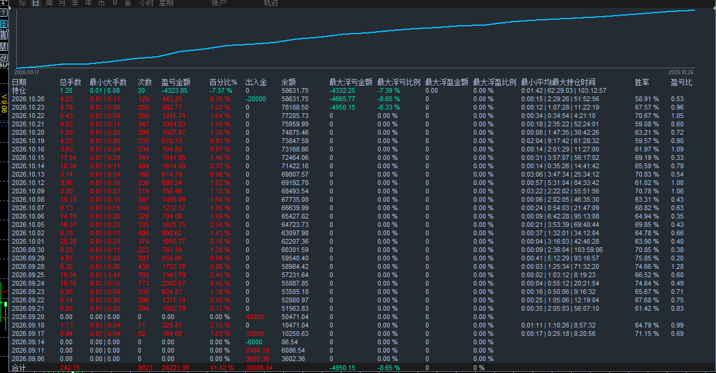Open the 月 monthly tab
This screenshot has width=716, height=373.
pos(62,3)
